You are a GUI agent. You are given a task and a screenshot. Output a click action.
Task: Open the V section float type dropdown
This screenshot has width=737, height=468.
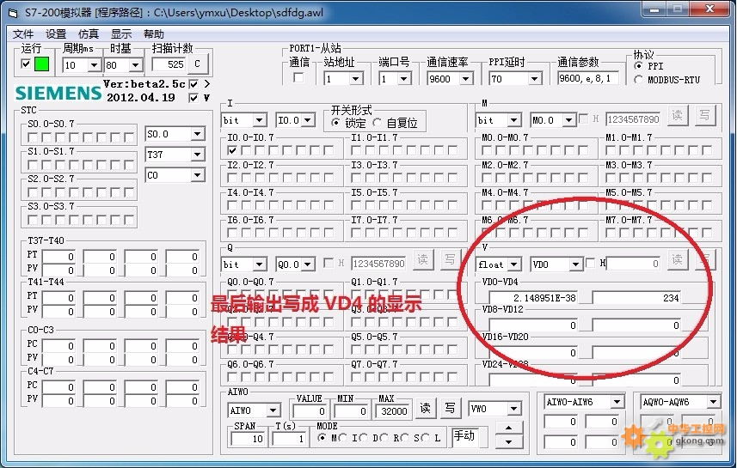(513, 264)
